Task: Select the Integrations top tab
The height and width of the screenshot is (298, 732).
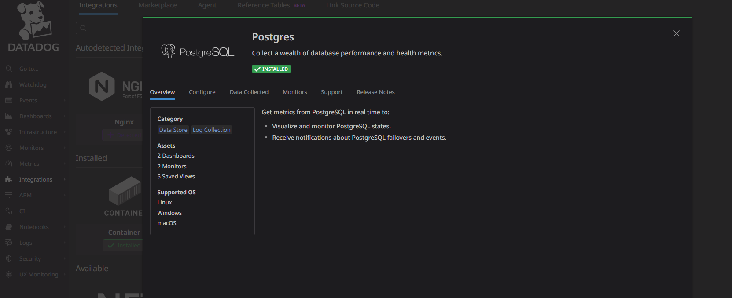Action: tap(98, 5)
